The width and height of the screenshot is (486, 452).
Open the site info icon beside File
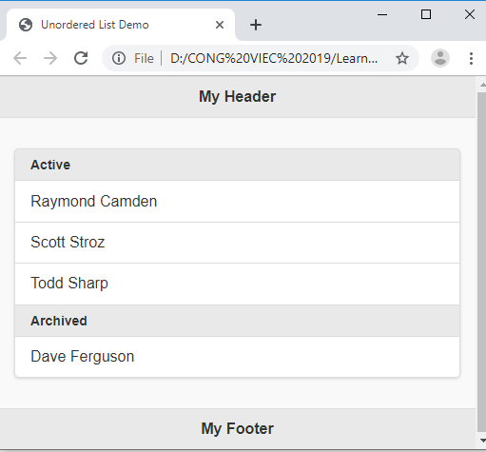[x=119, y=58]
